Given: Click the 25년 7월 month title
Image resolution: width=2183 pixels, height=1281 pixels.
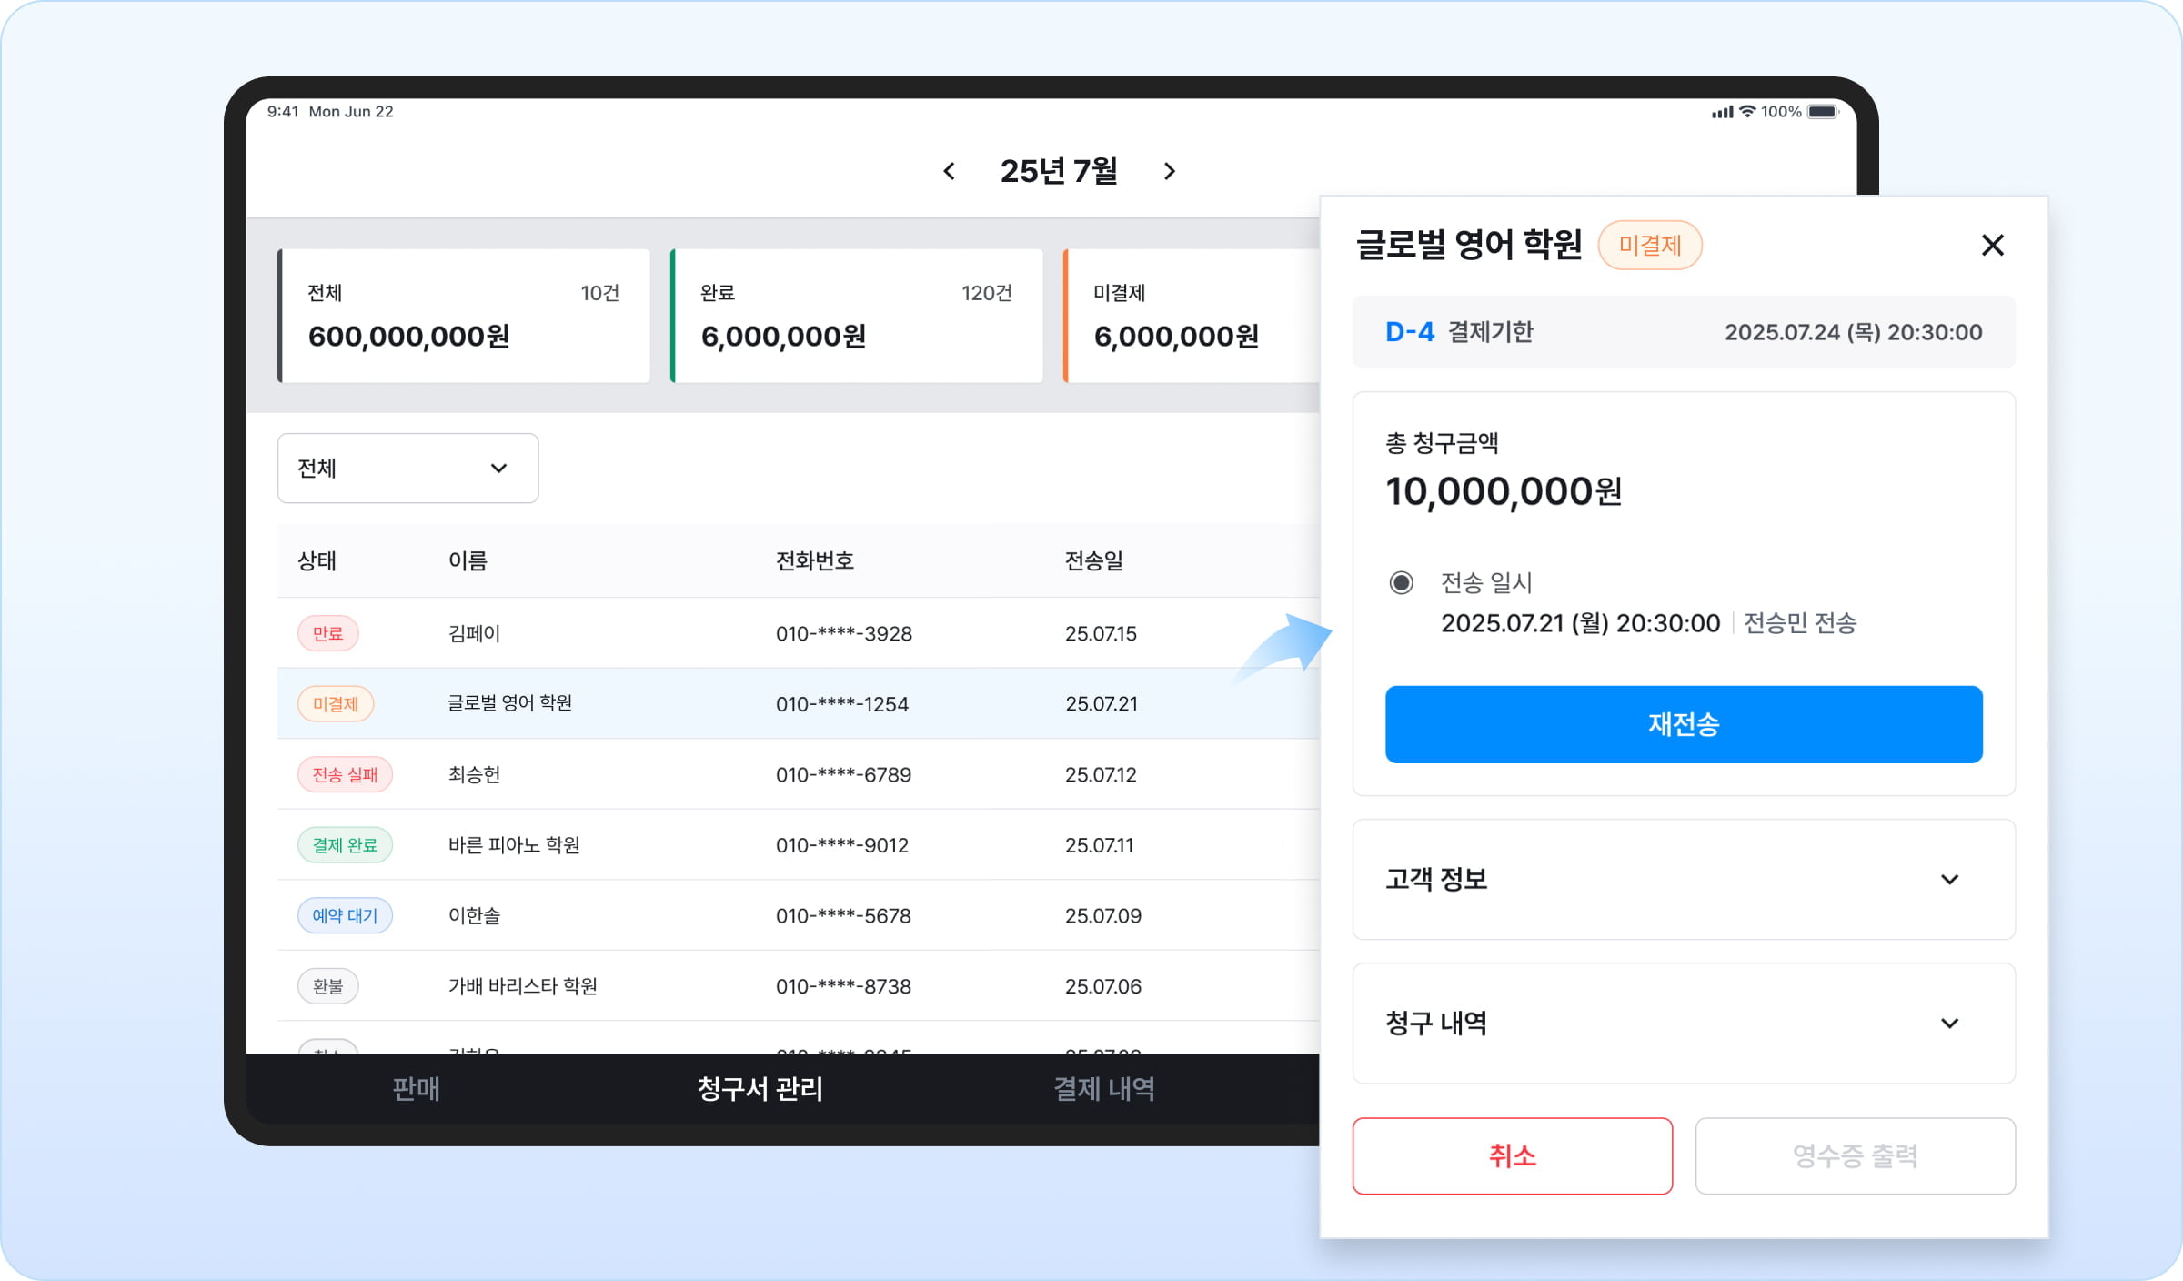Looking at the screenshot, I should pos(1059,171).
